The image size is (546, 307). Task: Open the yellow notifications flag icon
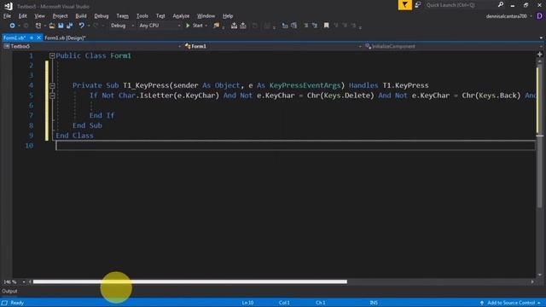point(405,5)
